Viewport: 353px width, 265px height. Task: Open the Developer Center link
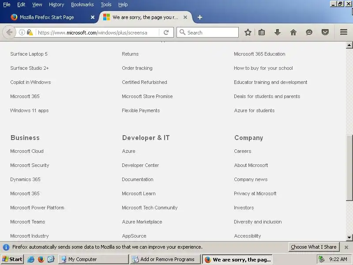pyautogui.click(x=140, y=165)
